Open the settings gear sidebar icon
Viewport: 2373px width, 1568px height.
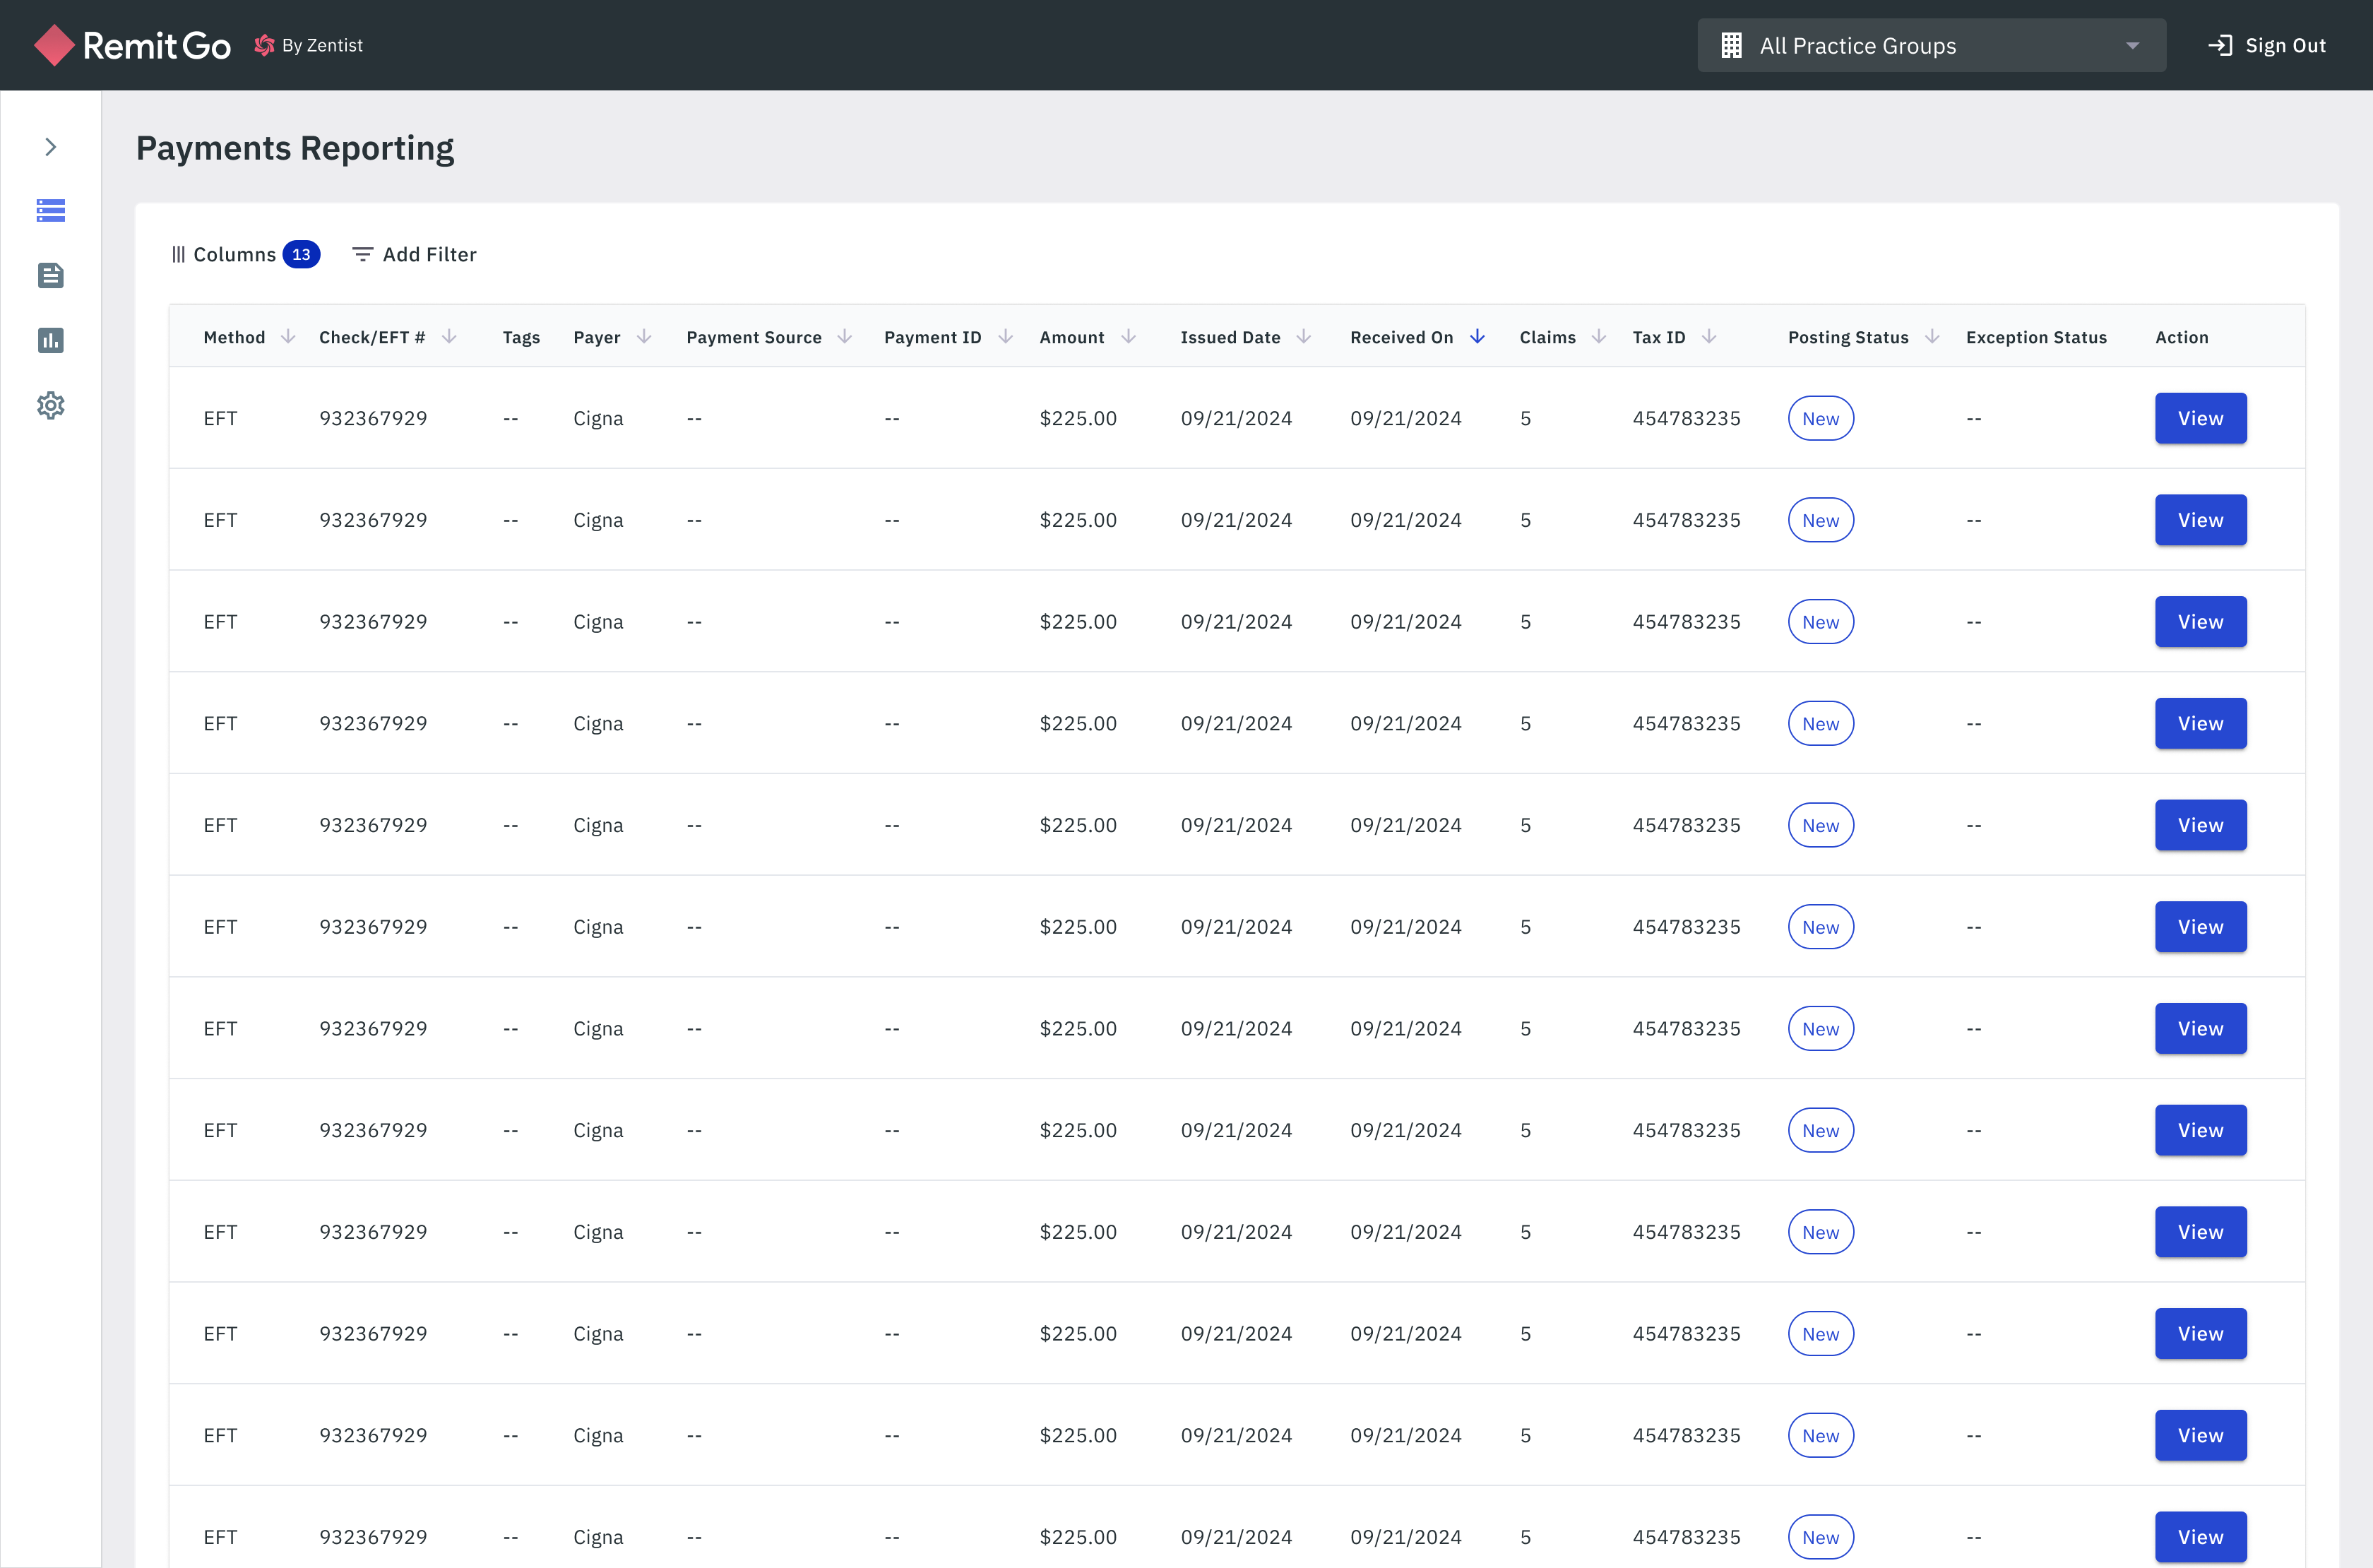click(x=50, y=405)
